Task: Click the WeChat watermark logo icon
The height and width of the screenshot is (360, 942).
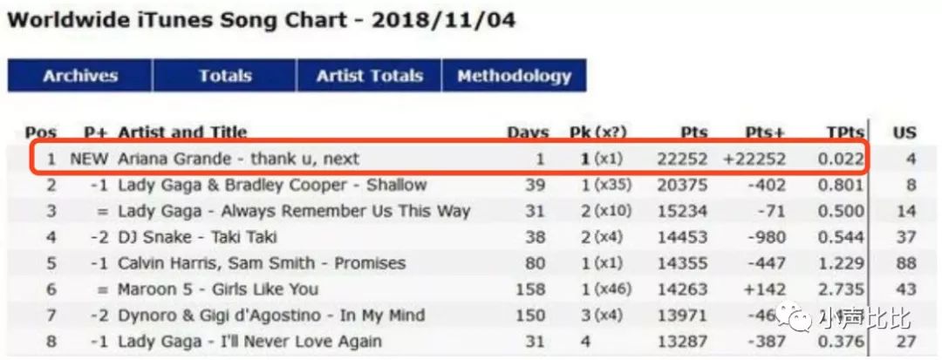Action: tap(794, 317)
